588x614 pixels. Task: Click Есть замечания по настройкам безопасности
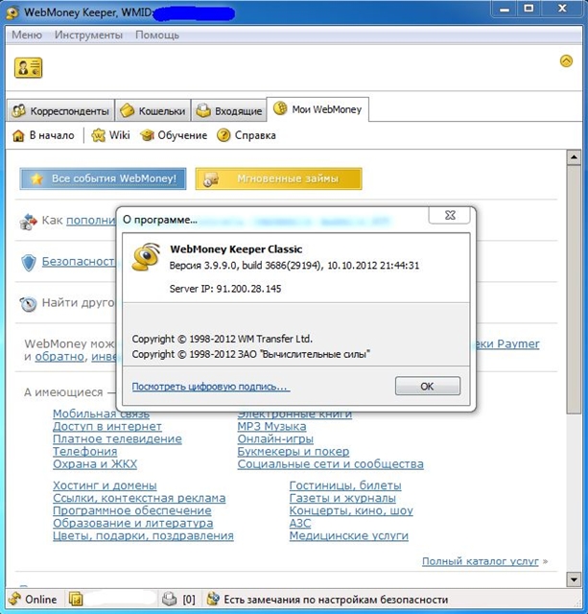click(x=336, y=600)
